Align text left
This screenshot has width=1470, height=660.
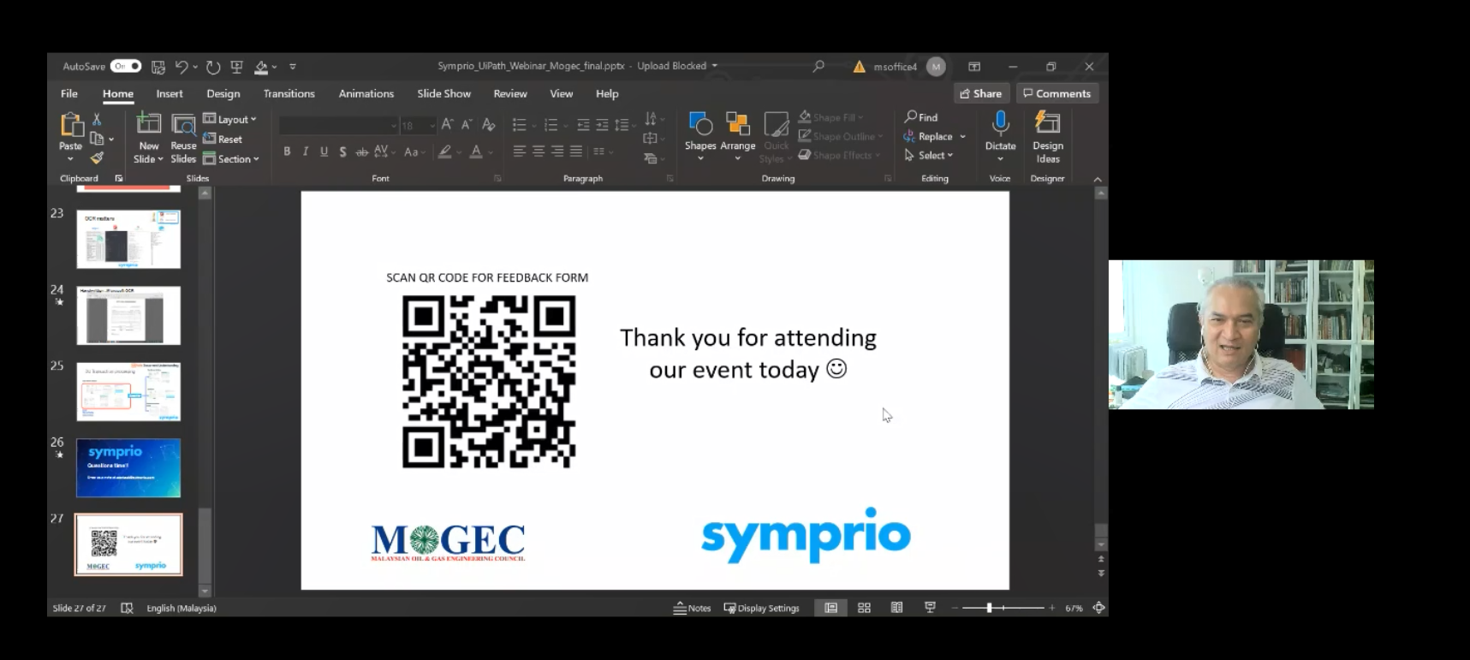click(x=519, y=152)
